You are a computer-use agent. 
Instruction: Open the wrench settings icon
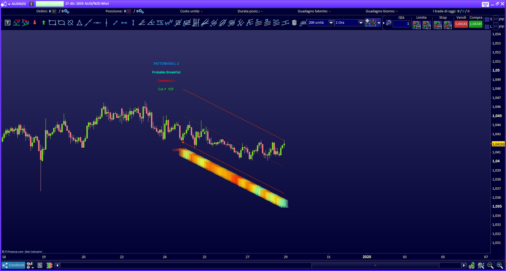(389, 23)
